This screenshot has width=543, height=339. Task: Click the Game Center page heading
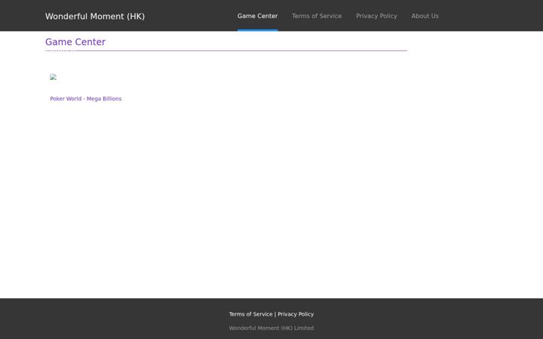coord(75,42)
